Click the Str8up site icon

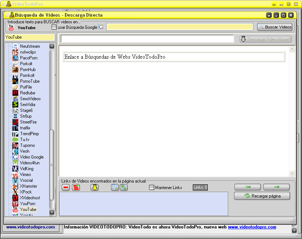tap(15, 116)
